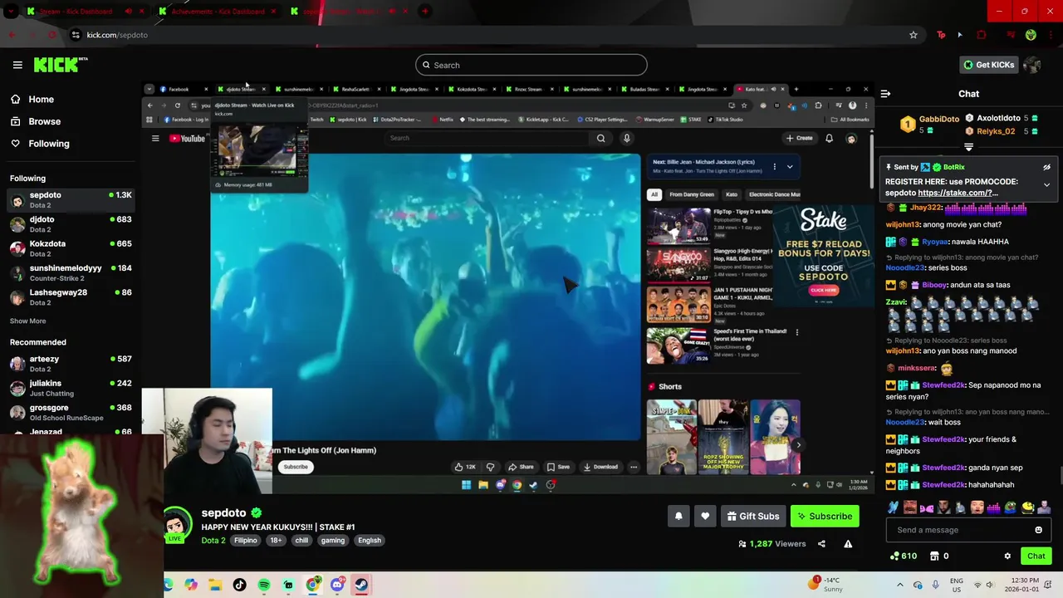
Task: Open the emoji picker in the message box
Action: coord(1038,530)
